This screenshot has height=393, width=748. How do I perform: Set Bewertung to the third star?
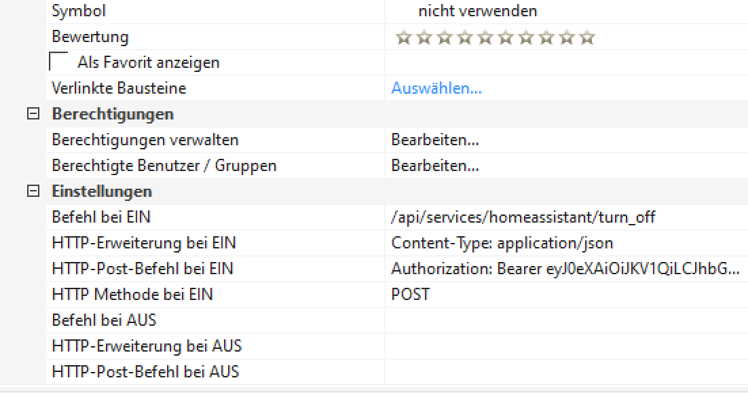coord(445,37)
